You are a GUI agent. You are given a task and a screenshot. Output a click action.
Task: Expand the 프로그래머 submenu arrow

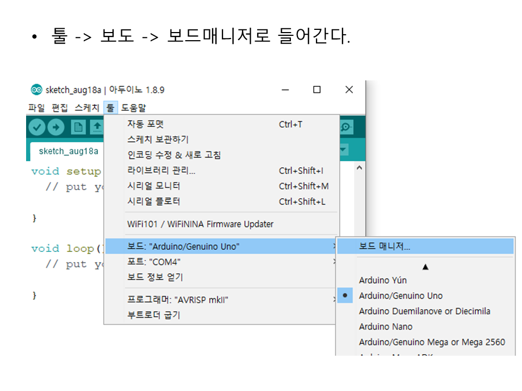tap(334, 300)
